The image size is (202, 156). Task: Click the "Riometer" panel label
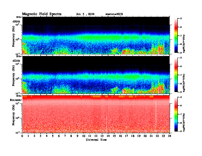point(16,100)
